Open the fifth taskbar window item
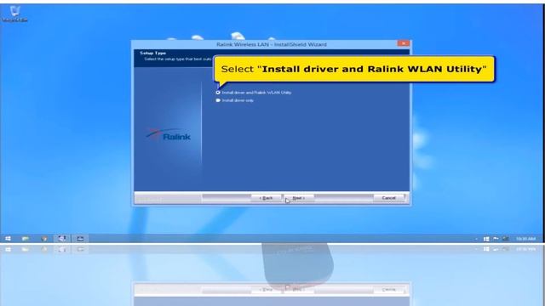The width and height of the screenshot is (545, 306). [80, 239]
